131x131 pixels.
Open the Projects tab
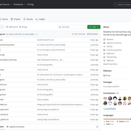16,19
